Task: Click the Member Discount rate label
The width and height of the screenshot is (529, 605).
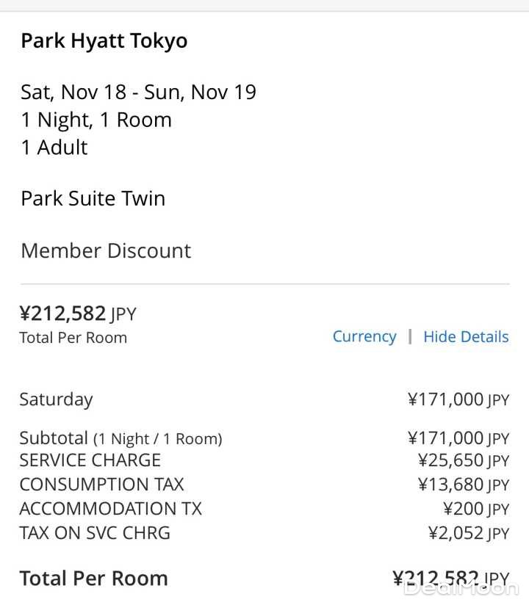Action: coord(106,250)
